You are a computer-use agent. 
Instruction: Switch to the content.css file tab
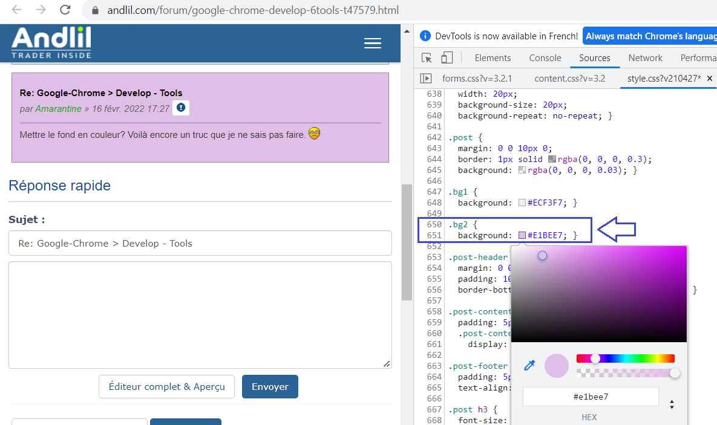570,79
